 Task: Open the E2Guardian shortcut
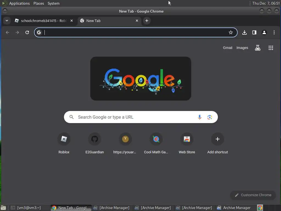95,143
